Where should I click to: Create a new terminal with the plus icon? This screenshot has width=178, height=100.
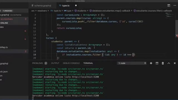click(151, 63)
